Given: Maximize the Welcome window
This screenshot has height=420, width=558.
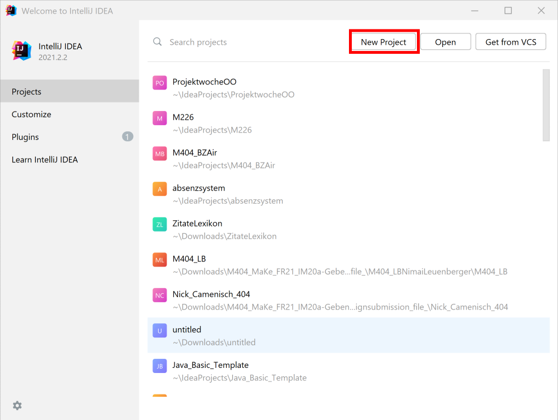Looking at the screenshot, I should tap(508, 11).
